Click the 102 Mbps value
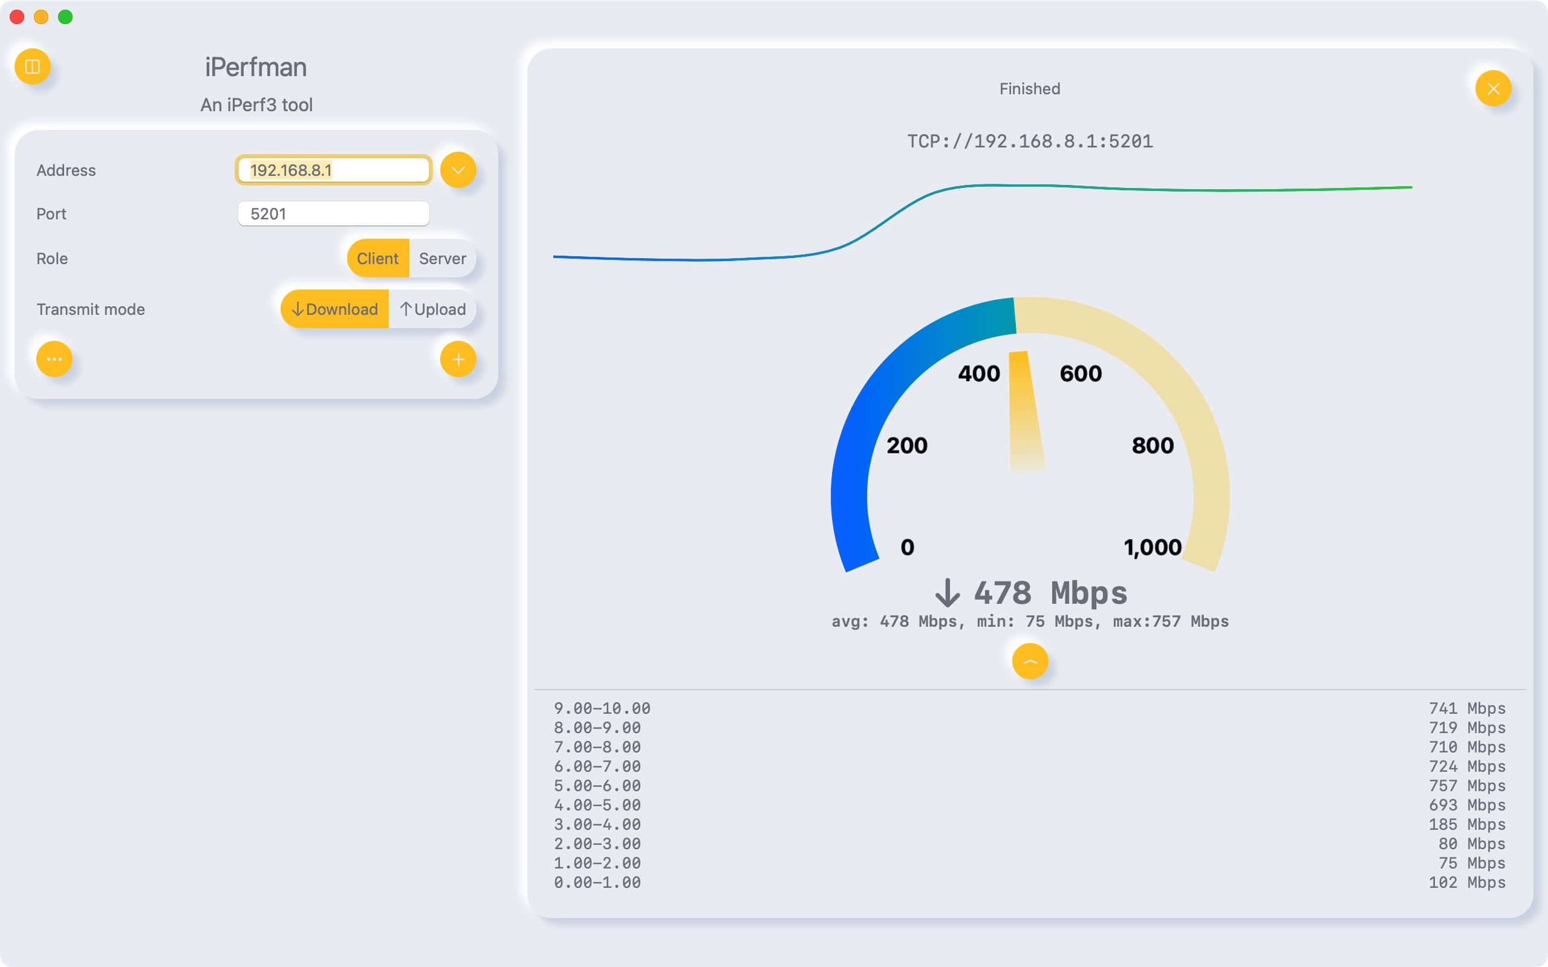Image resolution: width=1548 pixels, height=967 pixels. (1468, 882)
